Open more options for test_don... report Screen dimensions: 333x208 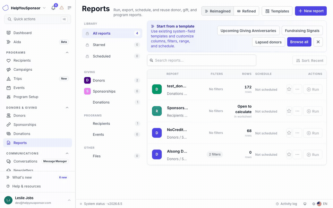click(297, 89)
